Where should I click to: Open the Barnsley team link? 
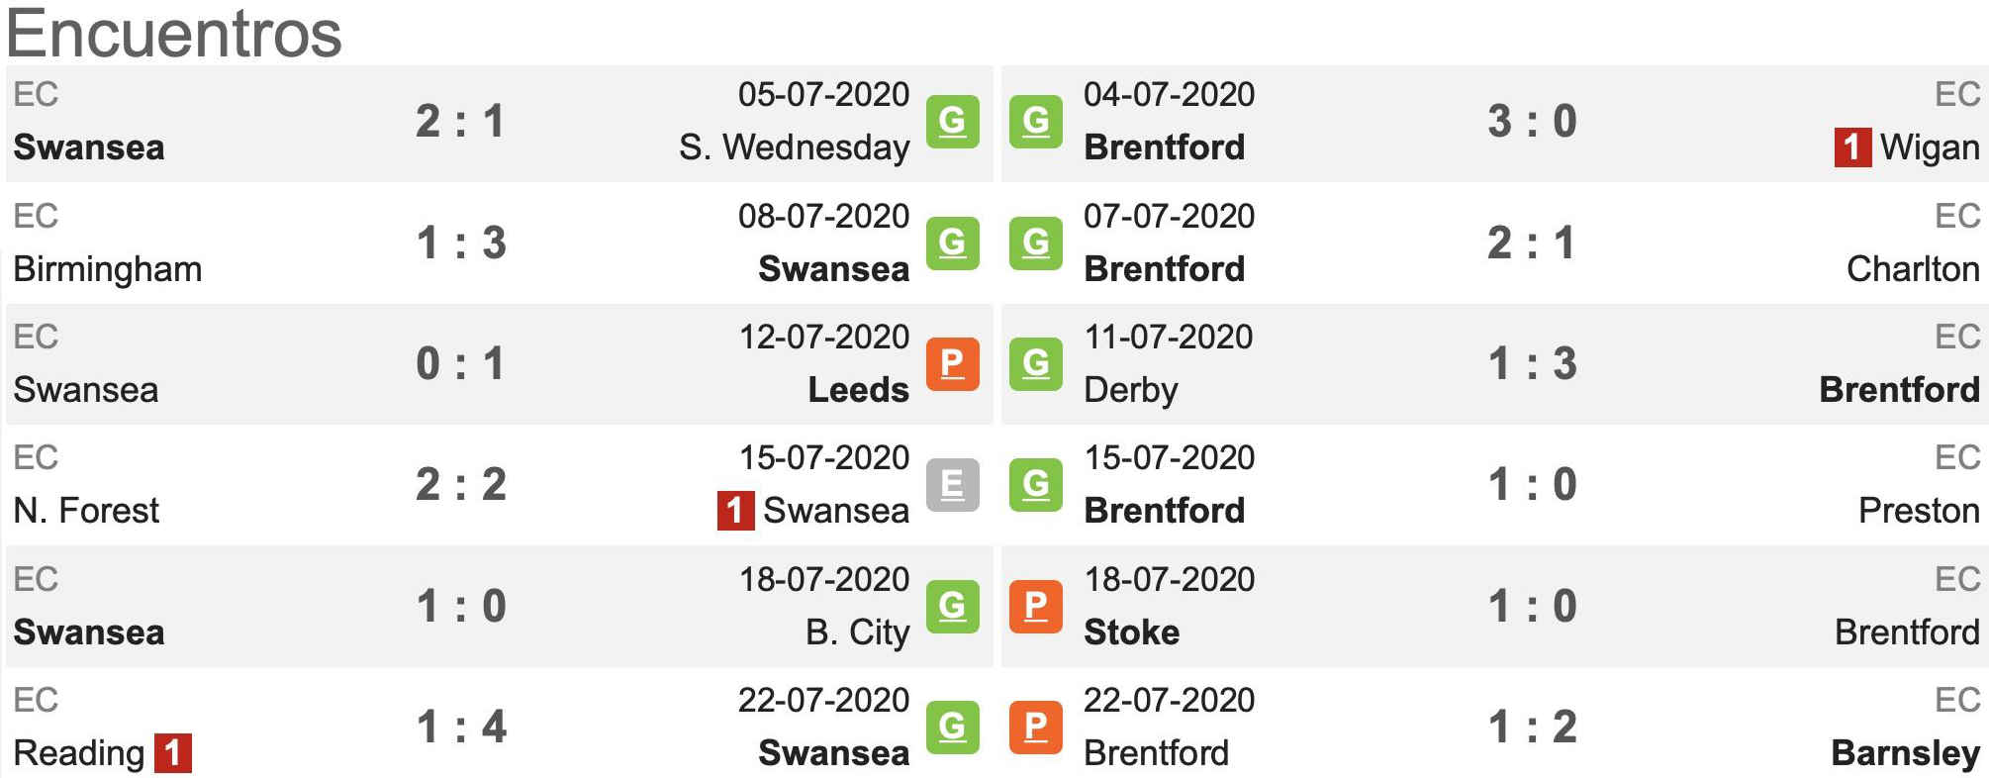[x=1905, y=753]
